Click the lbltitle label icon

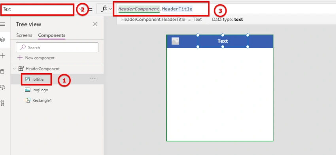[27, 79]
